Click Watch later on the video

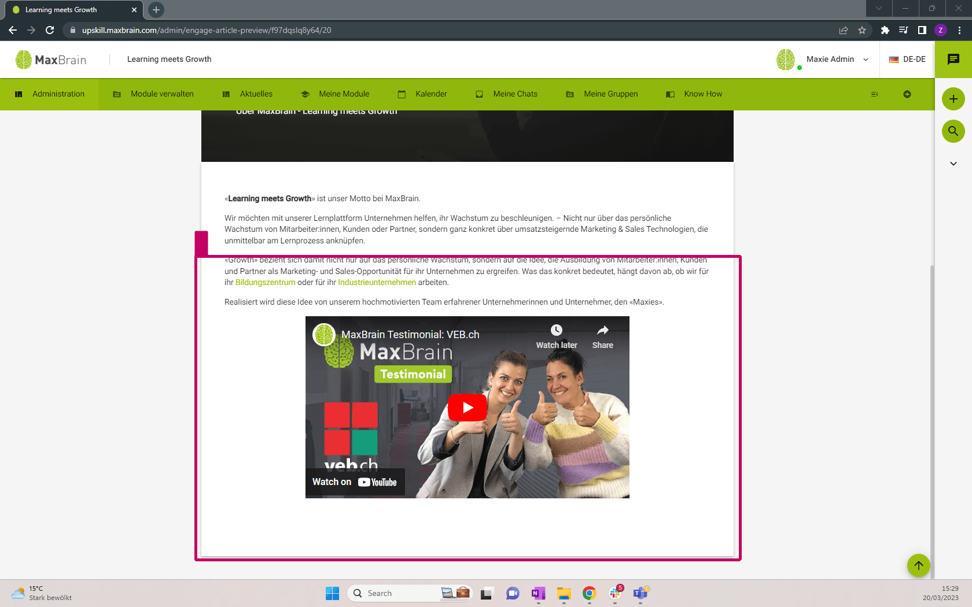coord(556,337)
